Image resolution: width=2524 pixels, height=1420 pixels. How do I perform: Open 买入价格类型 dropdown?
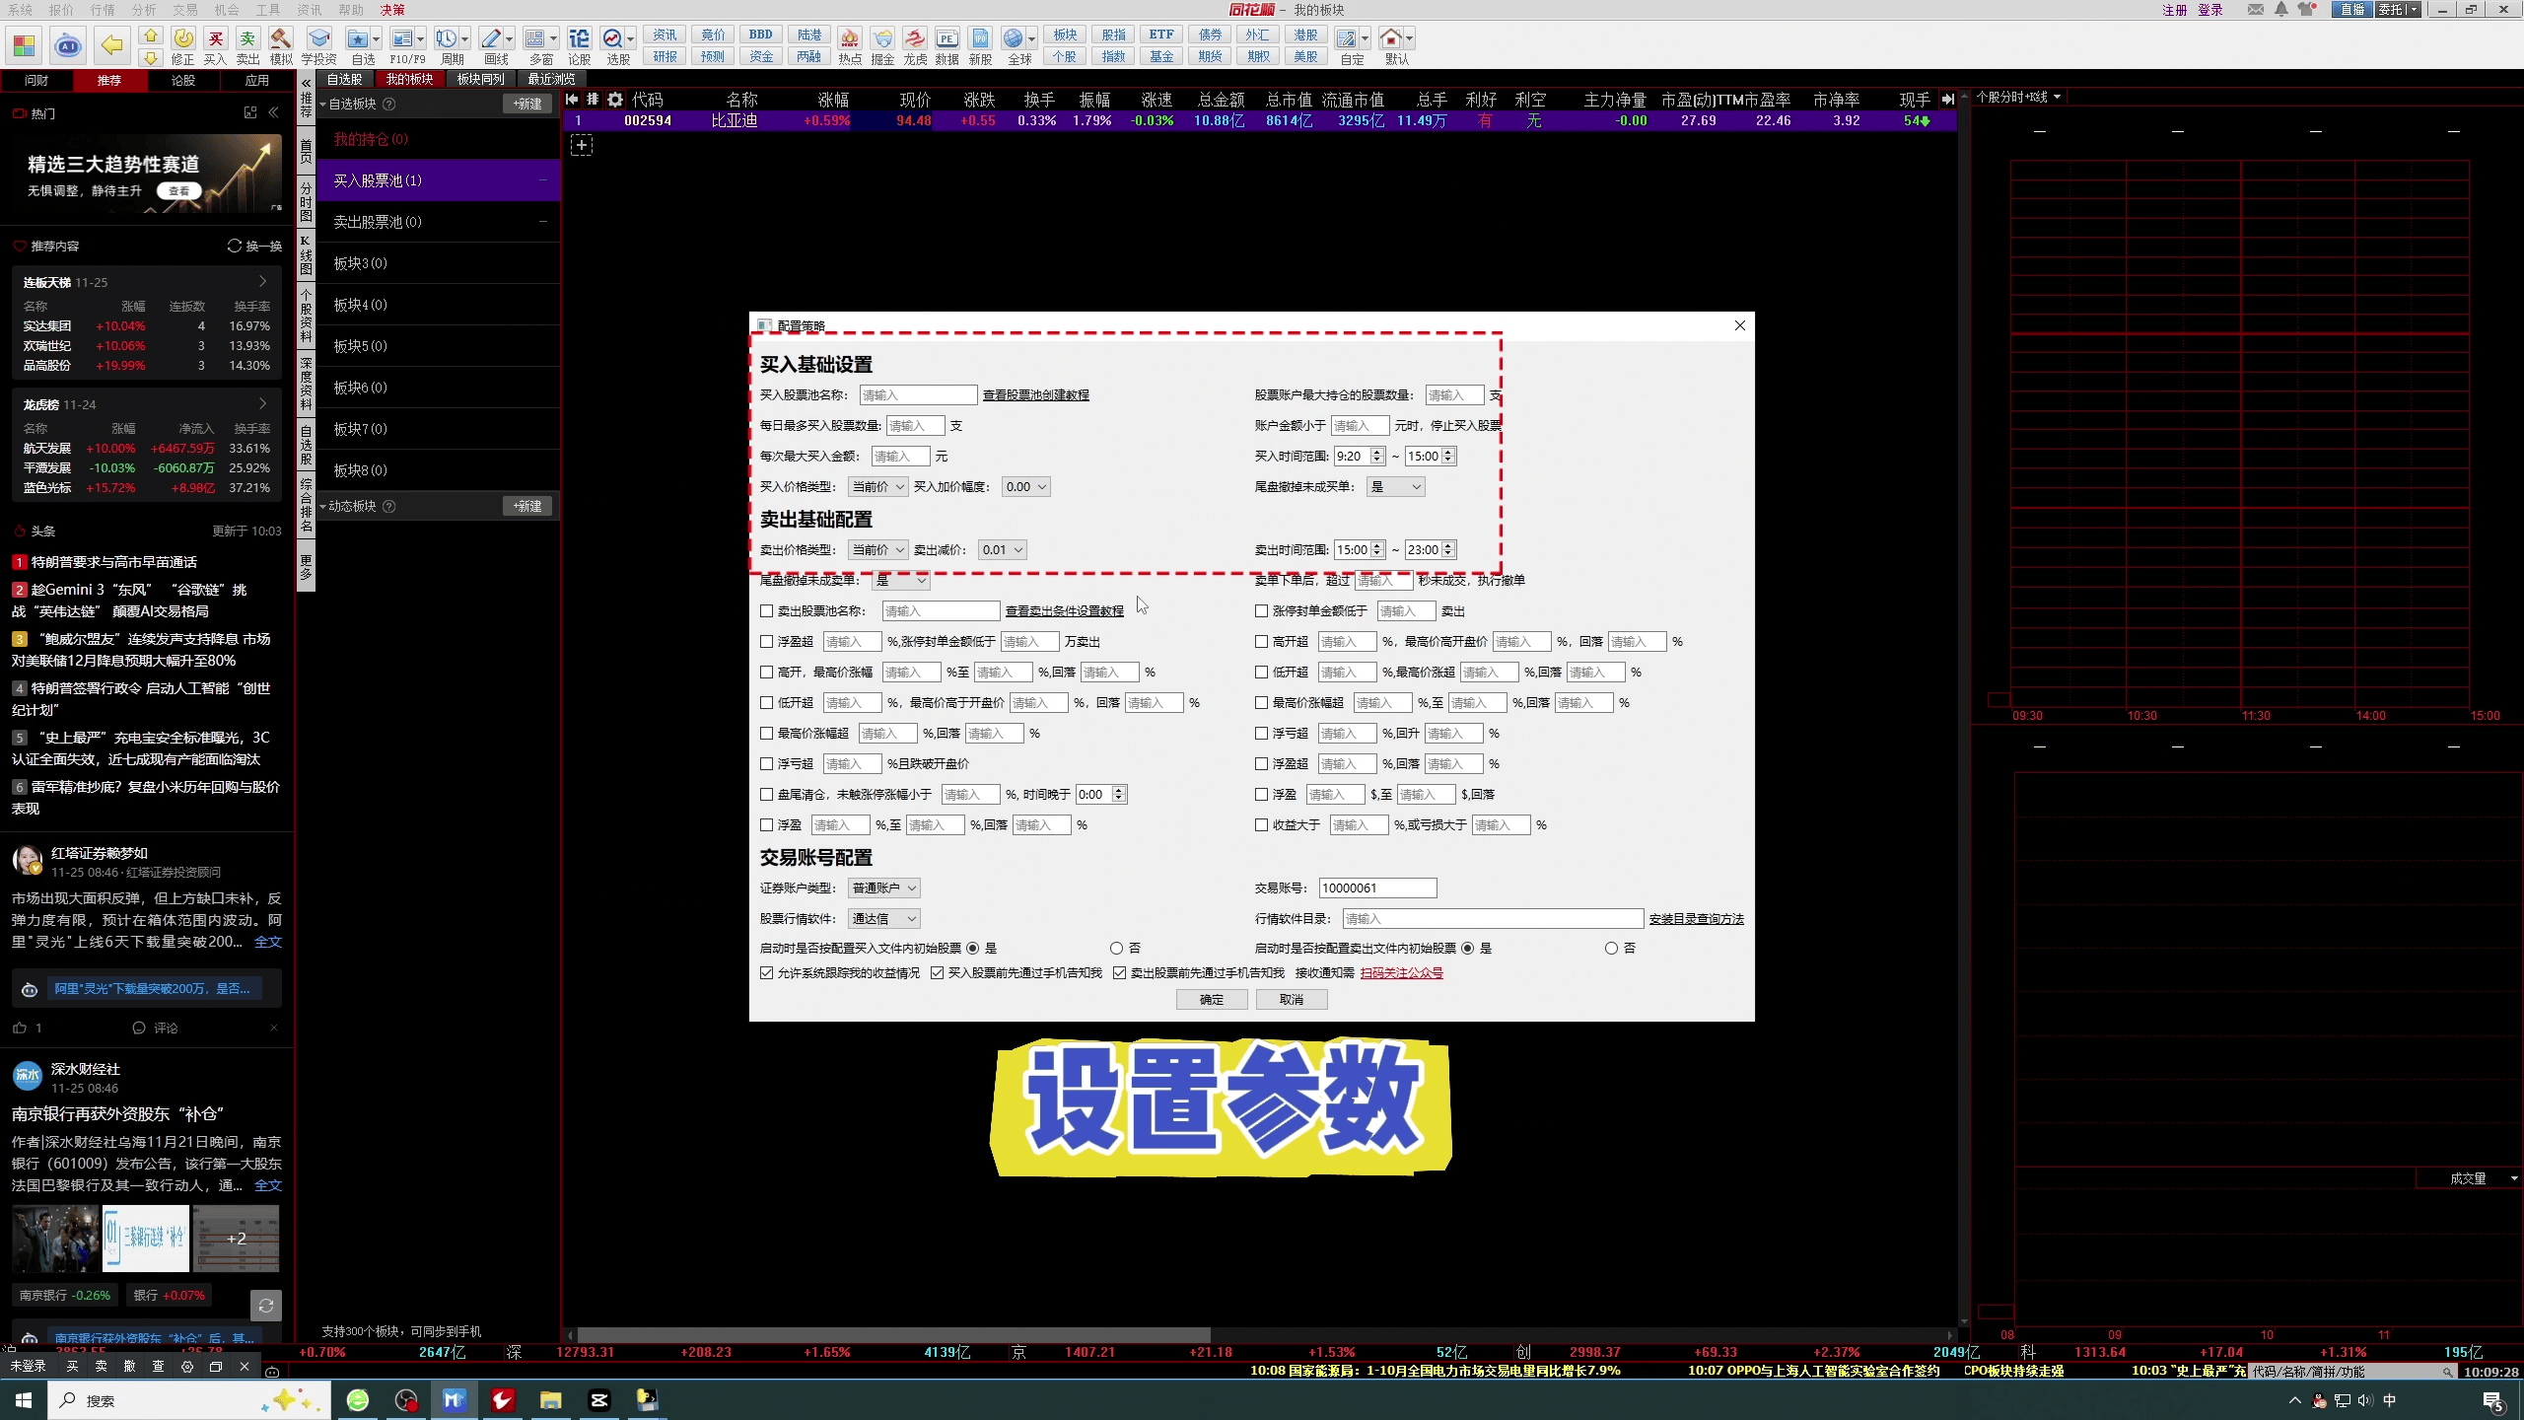(x=878, y=487)
